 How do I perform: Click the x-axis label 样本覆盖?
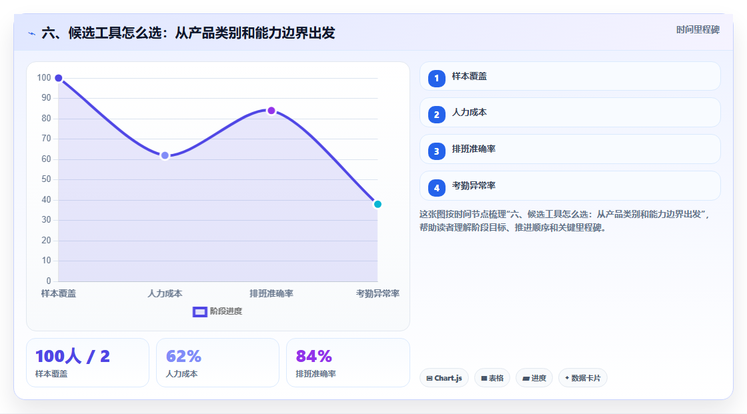(x=59, y=293)
